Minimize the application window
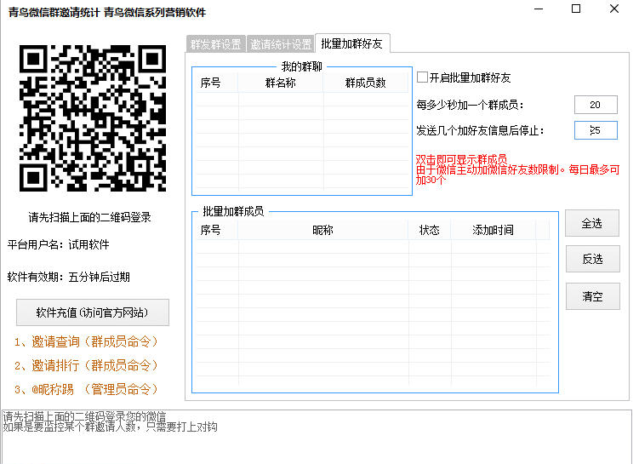The image size is (639, 464). pos(539,9)
